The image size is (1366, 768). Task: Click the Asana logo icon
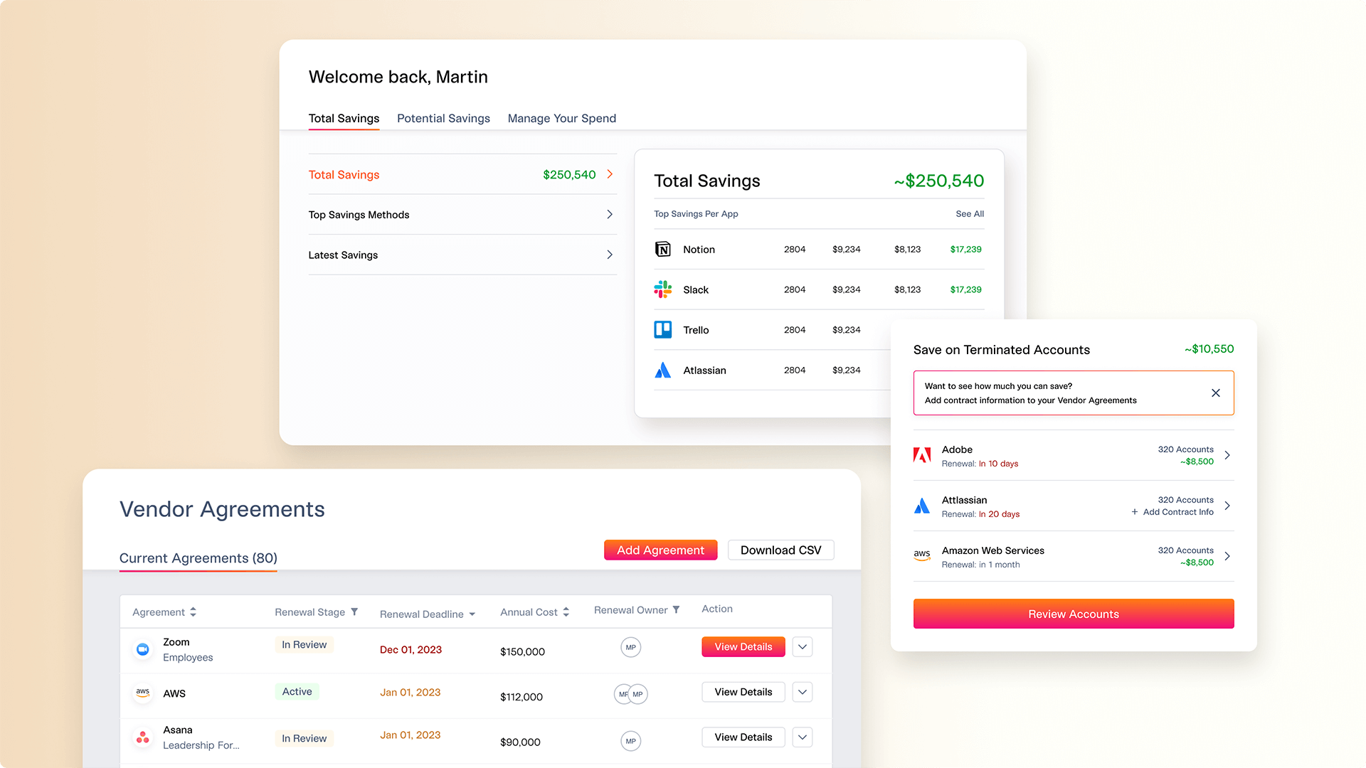tap(143, 737)
